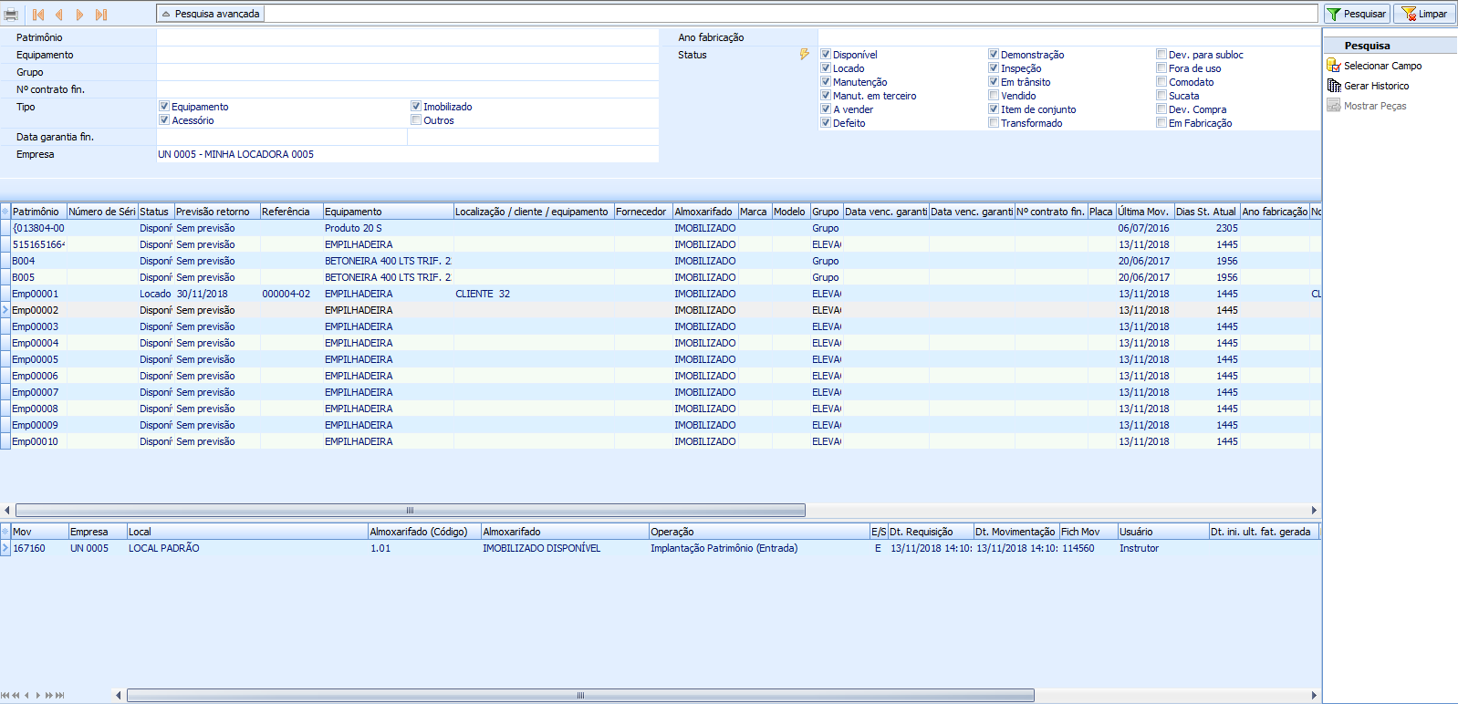Screen dimensions: 1458x704
Task: Select the B004 patrimônio row
Action: click(x=661, y=261)
